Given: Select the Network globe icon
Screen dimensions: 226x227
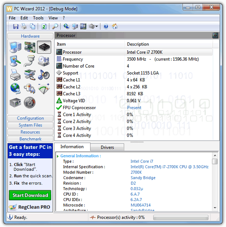Looking at the screenshot, I should [15, 88].
